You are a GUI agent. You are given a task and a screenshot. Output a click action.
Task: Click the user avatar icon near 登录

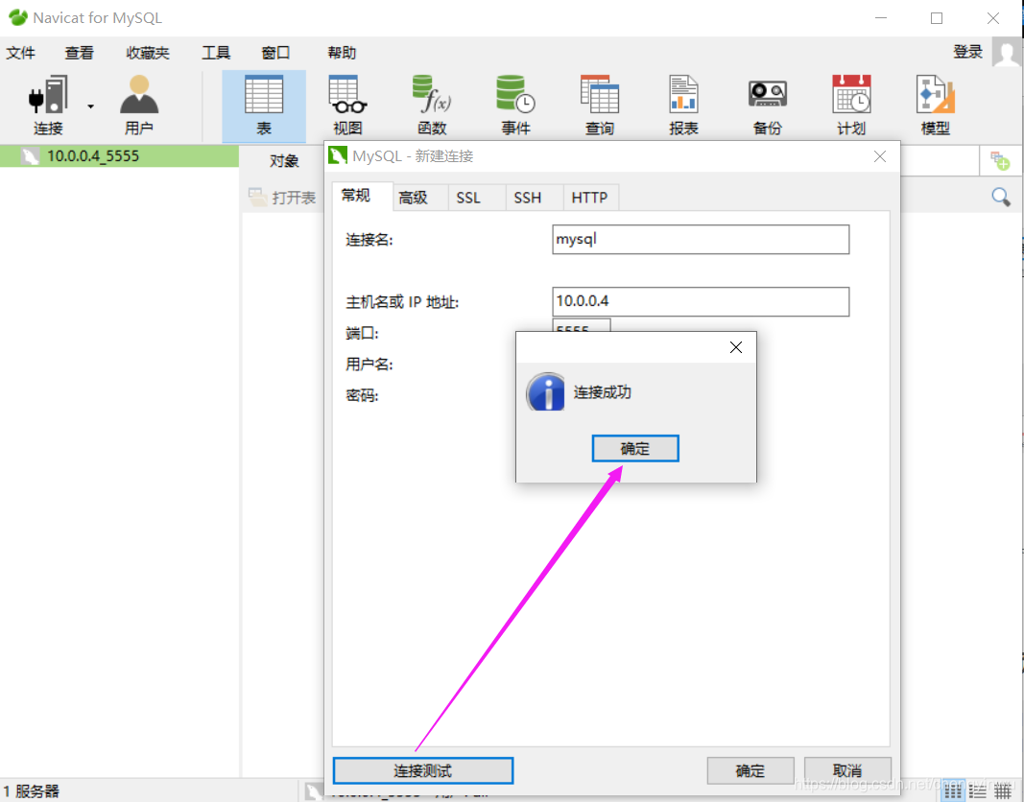[x=1006, y=52]
